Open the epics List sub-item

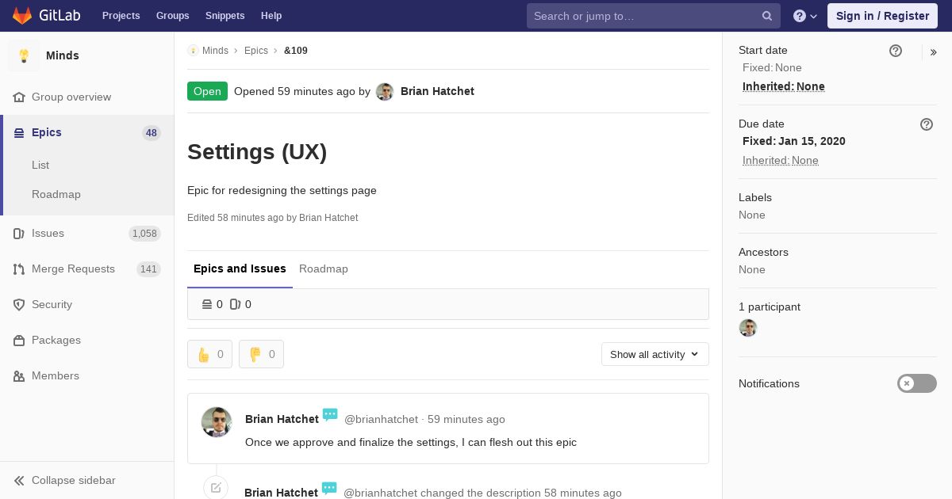(x=40, y=165)
